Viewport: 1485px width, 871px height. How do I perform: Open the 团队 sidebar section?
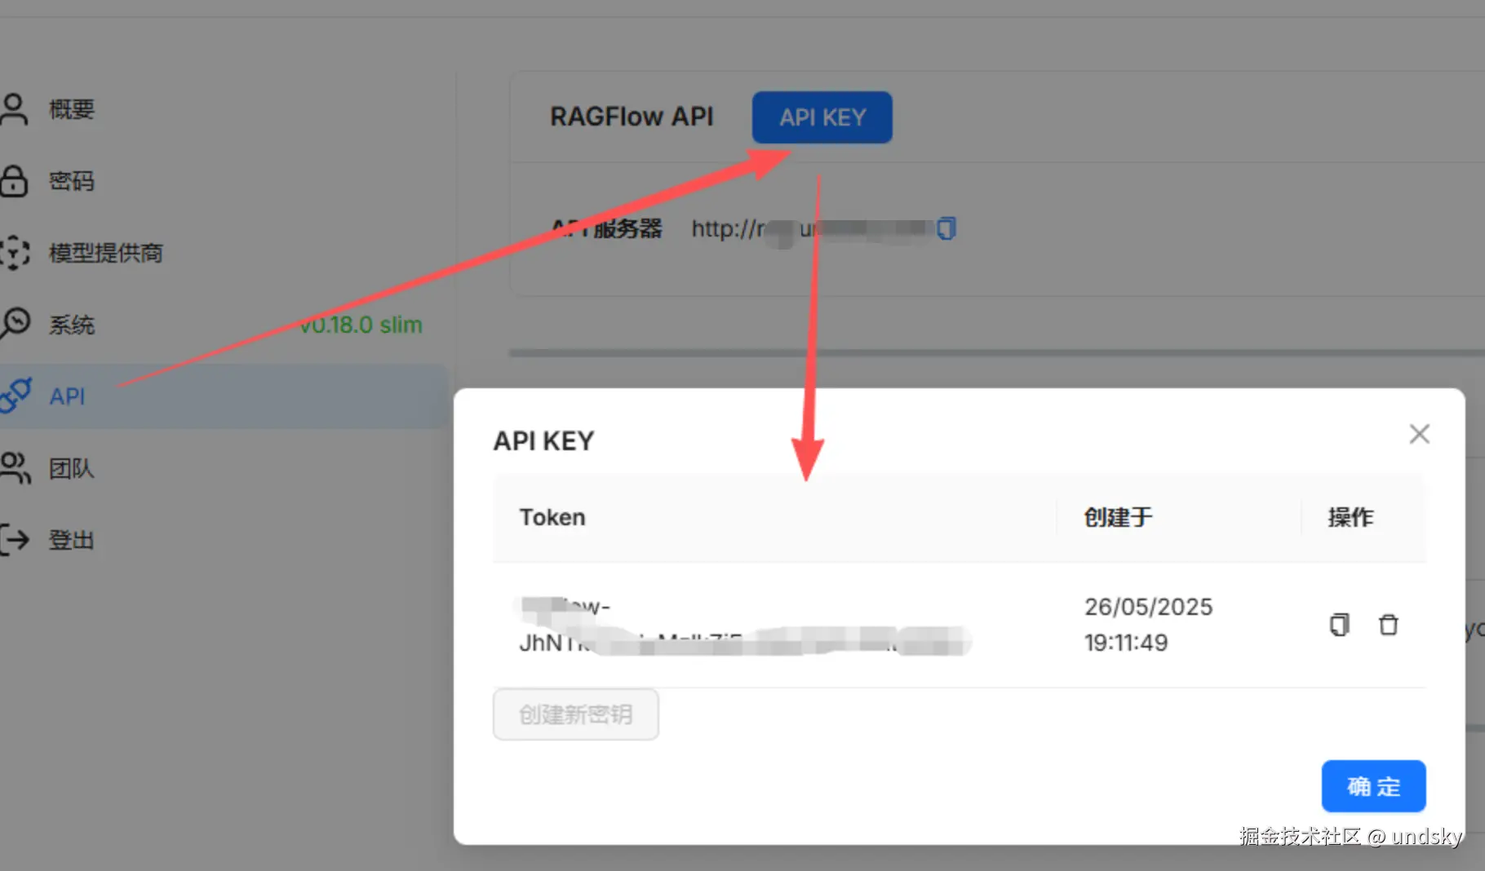click(72, 468)
